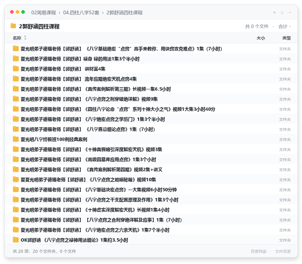Image resolution: width=302 pixels, height=264 pixels.
Task: Click 共 0 个文件 summary text
Action: pyautogui.click(x=256, y=26)
